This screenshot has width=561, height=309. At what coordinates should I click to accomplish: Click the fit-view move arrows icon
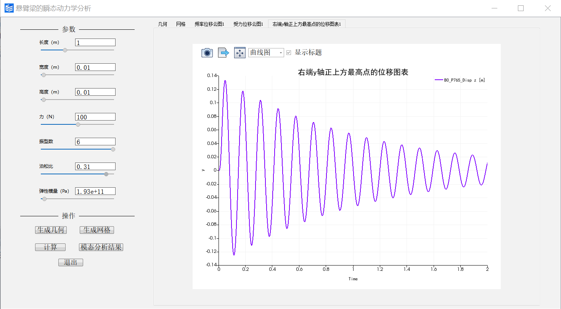[x=240, y=53]
